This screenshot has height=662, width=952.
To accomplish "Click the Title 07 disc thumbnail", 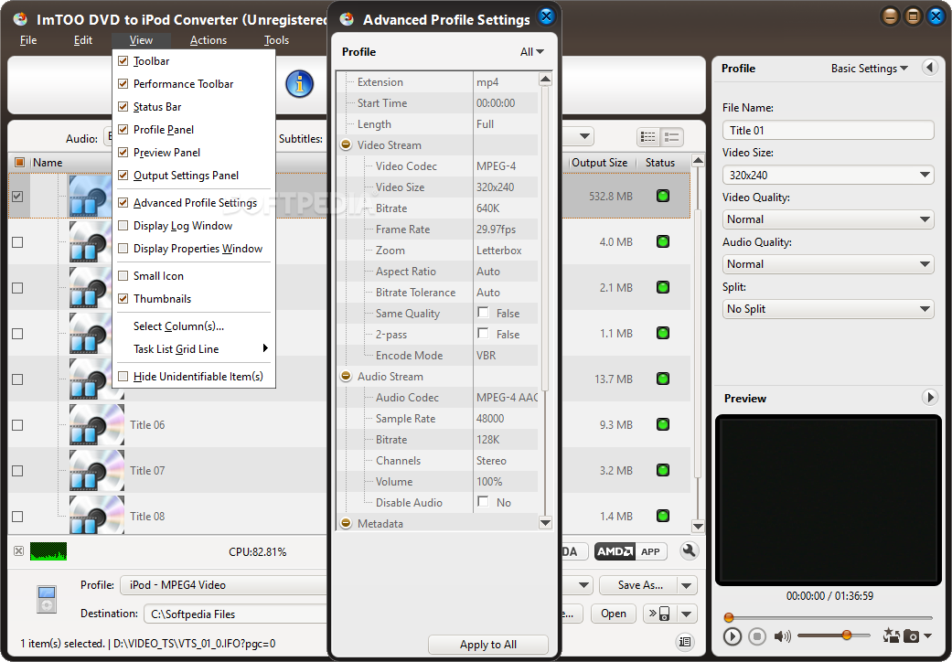I will (x=97, y=470).
